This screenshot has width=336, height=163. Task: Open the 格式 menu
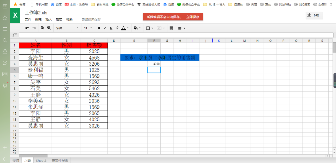tap(59, 19)
